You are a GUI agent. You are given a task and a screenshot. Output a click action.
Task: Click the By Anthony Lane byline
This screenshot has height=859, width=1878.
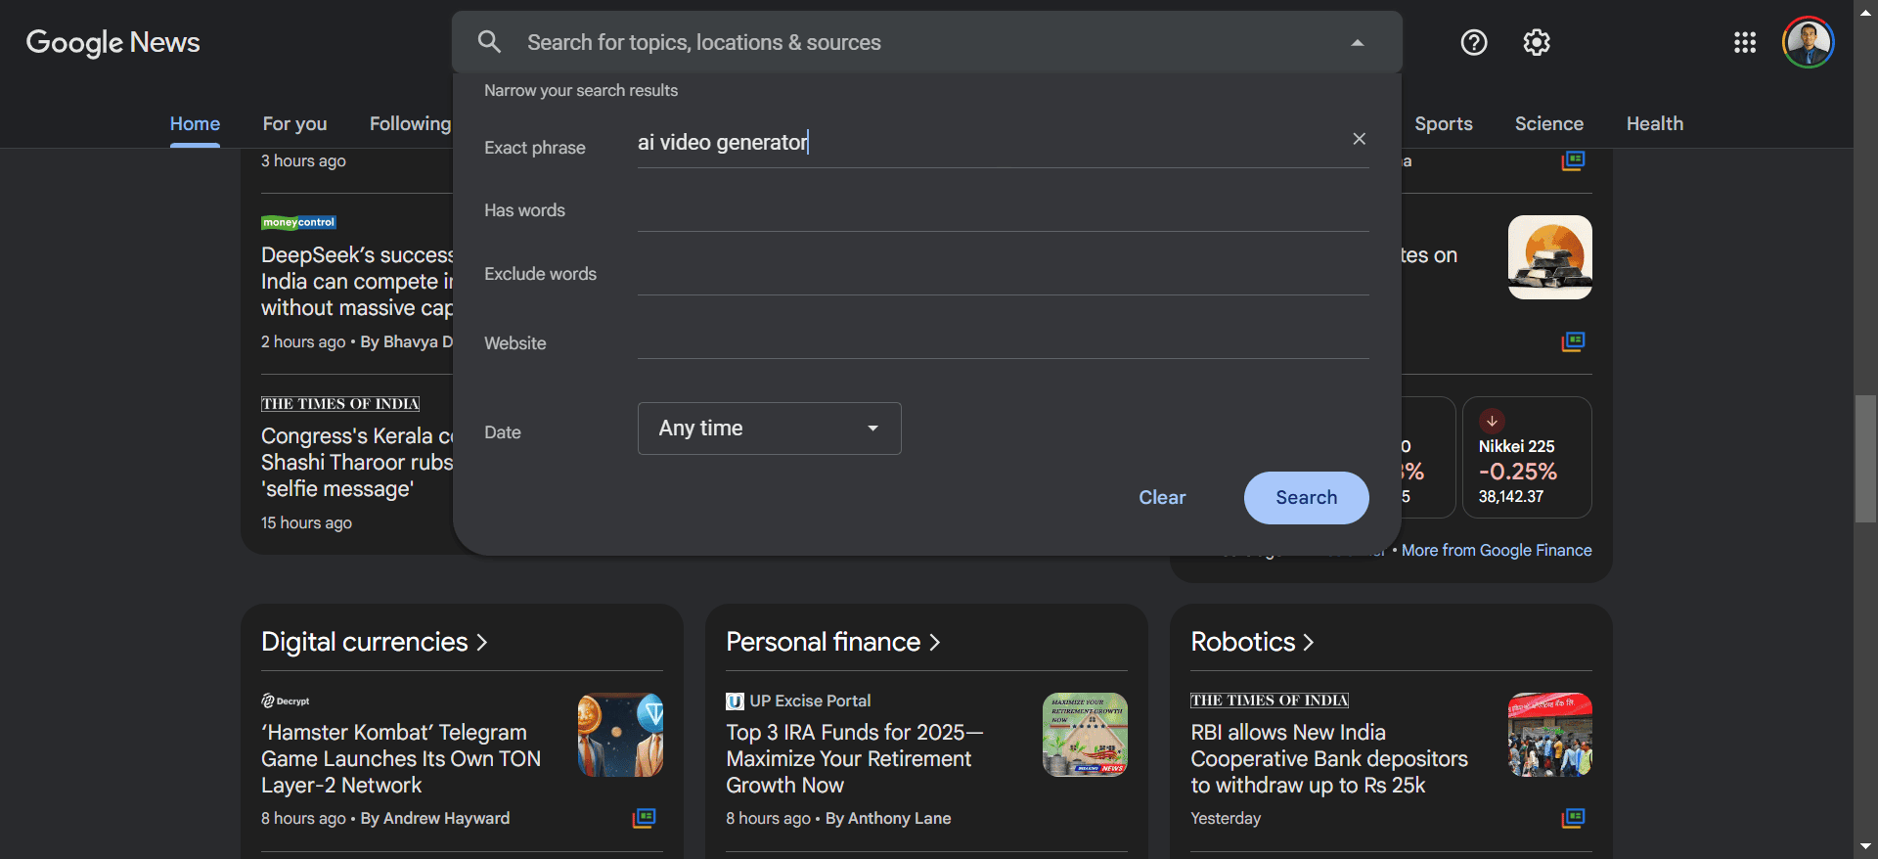[x=888, y=818]
